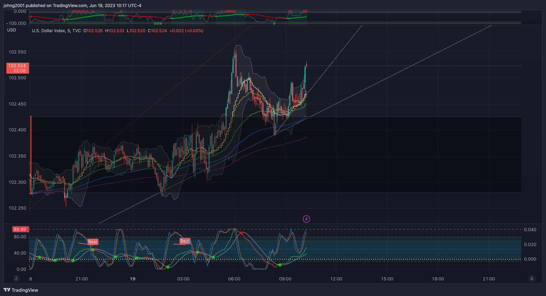Click the current price label 102.524

click(x=17, y=66)
